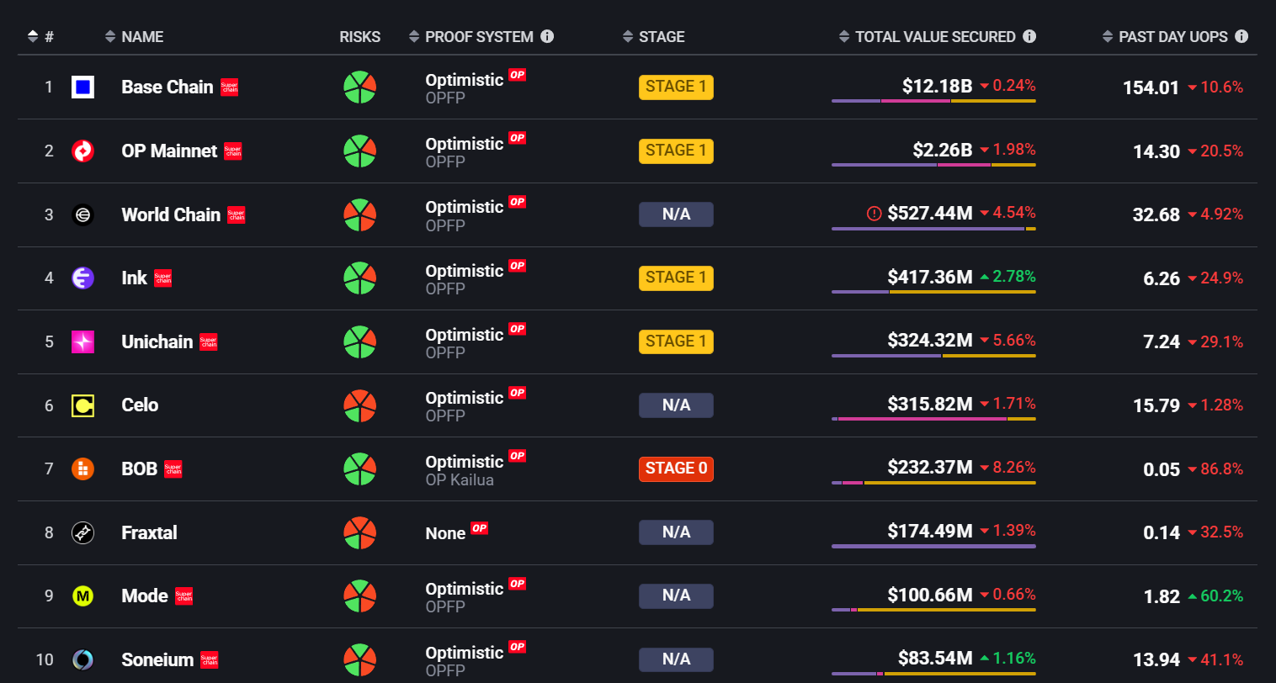This screenshot has height=683, width=1276.
Task: Click the value breakdown bar under $315.82M
Action: click(x=933, y=419)
